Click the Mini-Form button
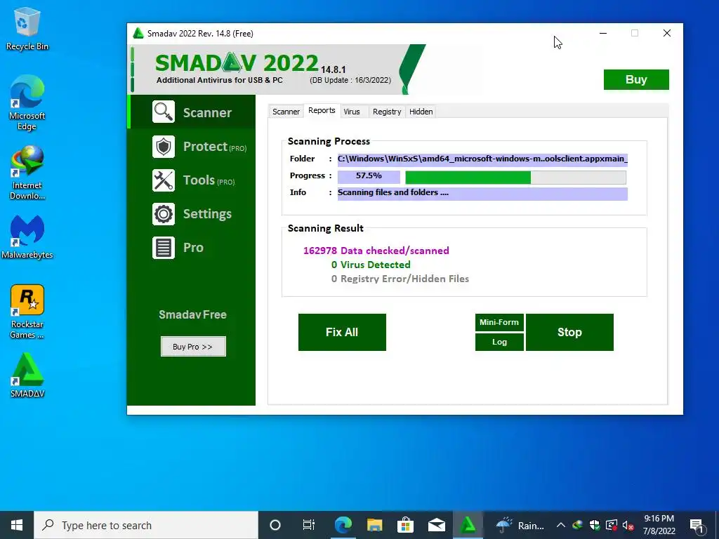This screenshot has height=539, width=719. (499, 322)
